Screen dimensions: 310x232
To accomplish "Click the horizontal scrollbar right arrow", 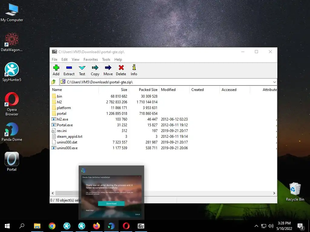I will click(274, 193).
